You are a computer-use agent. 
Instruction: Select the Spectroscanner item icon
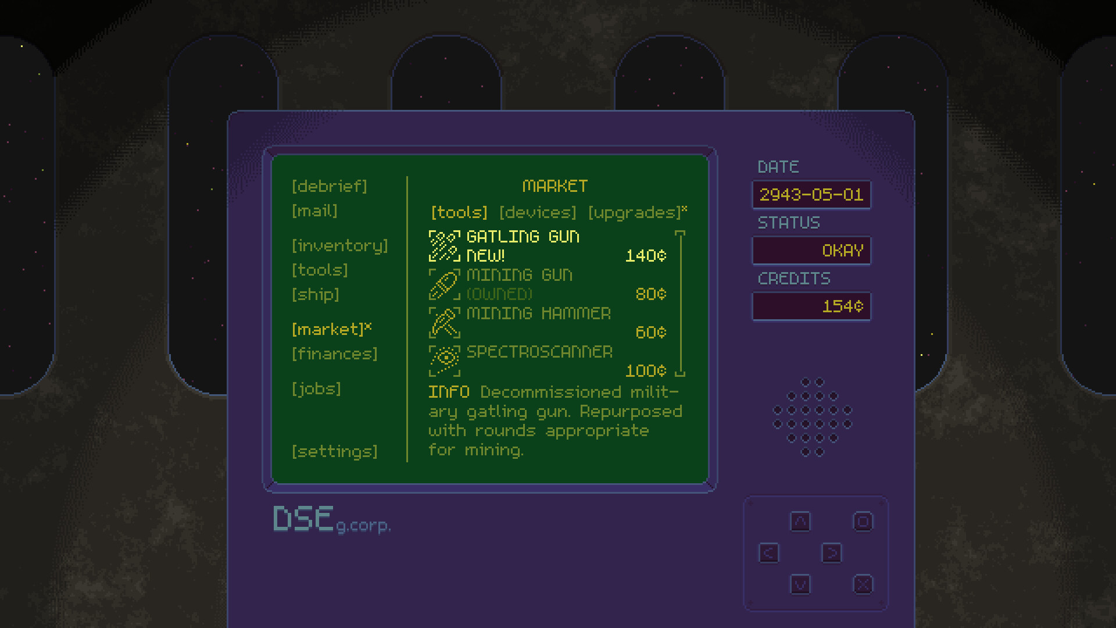[x=443, y=361]
